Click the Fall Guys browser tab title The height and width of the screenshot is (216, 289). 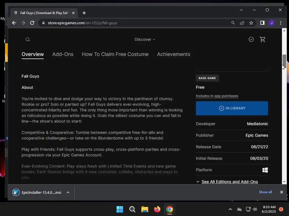44,13
